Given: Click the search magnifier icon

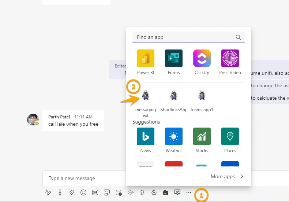Looking at the screenshot, I should coord(238,37).
